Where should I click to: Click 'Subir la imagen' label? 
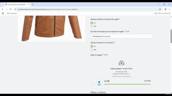[96, 55]
